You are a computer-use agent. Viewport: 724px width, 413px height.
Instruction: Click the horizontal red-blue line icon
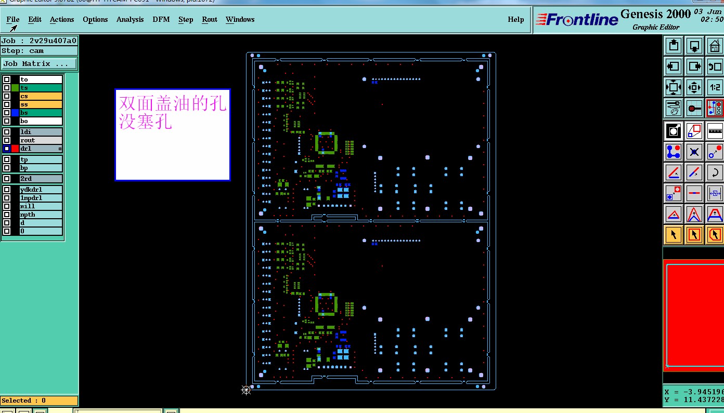[x=694, y=193]
